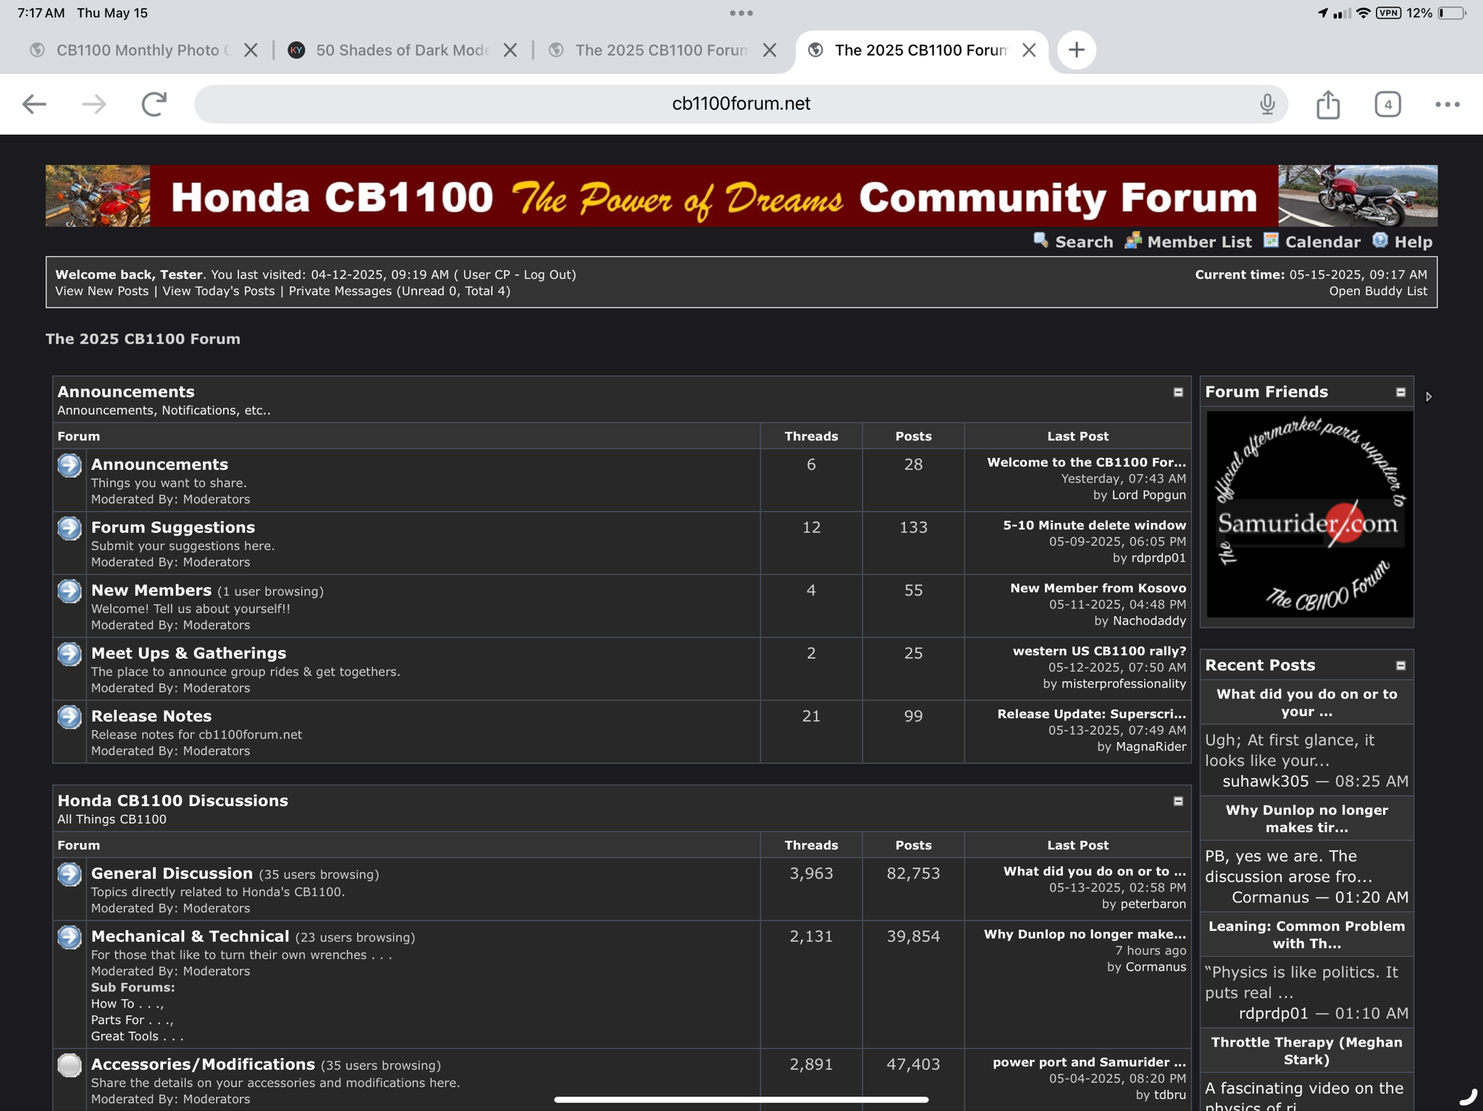Collapse the Forum Friends panel
Viewport: 1483px width, 1111px height.
coord(1400,392)
